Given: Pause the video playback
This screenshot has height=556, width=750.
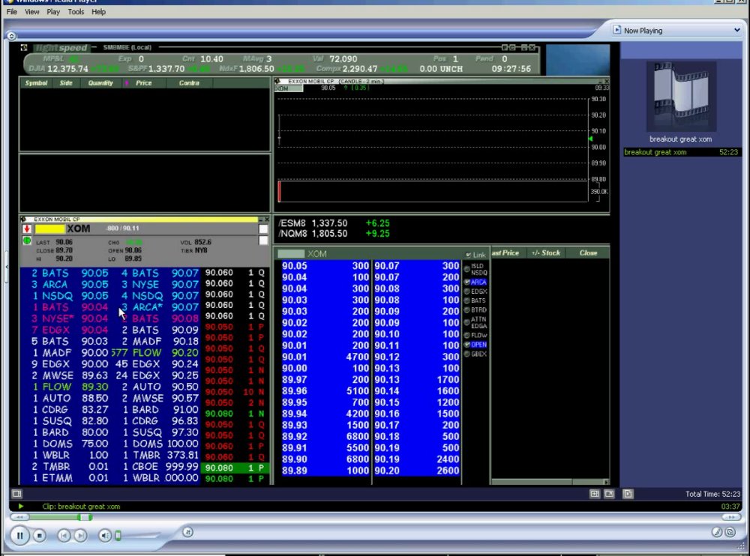Looking at the screenshot, I should (x=19, y=535).
